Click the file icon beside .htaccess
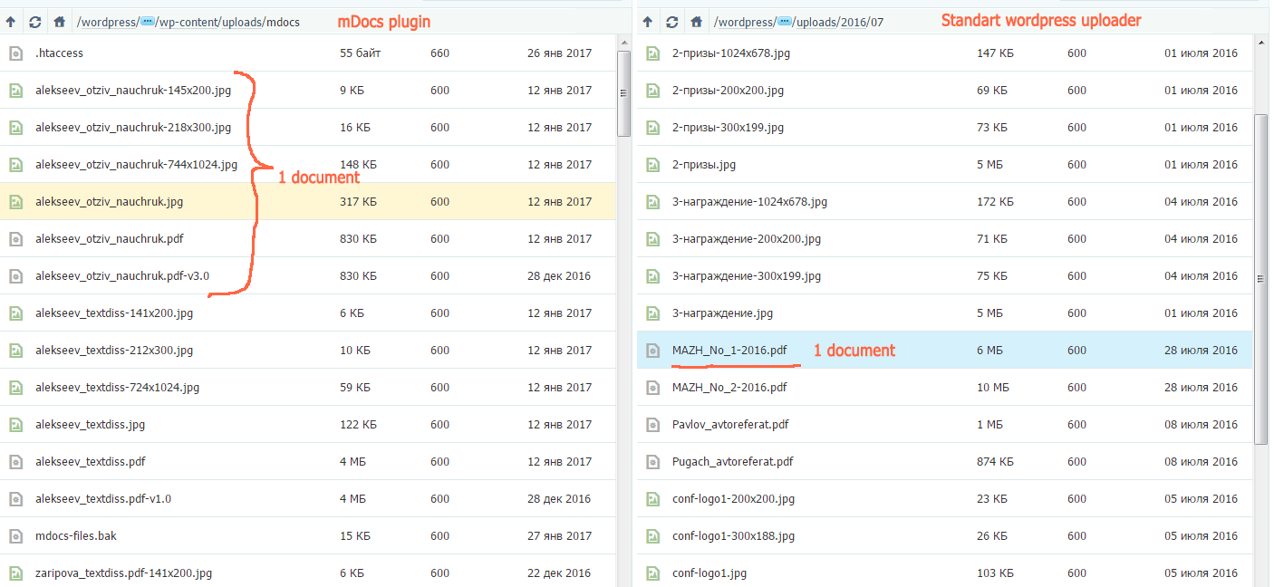This screenshot has width=1274, height=587. [x=15, y=53]
